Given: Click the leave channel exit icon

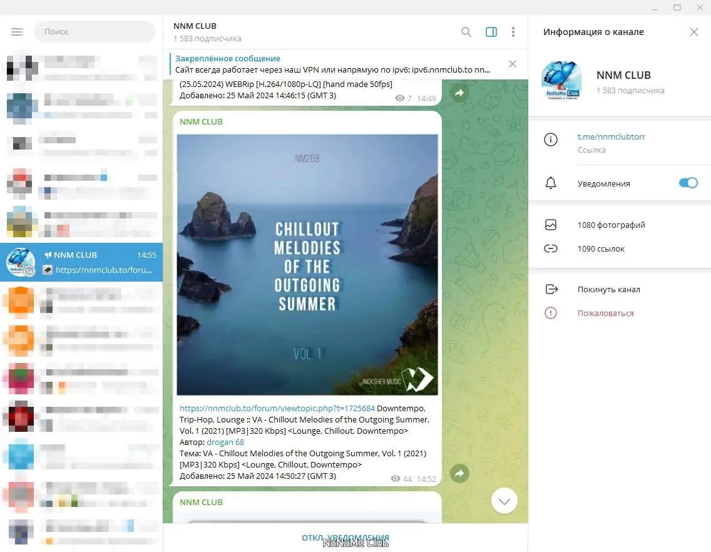Looking at the screenshot, I should 551,289.
